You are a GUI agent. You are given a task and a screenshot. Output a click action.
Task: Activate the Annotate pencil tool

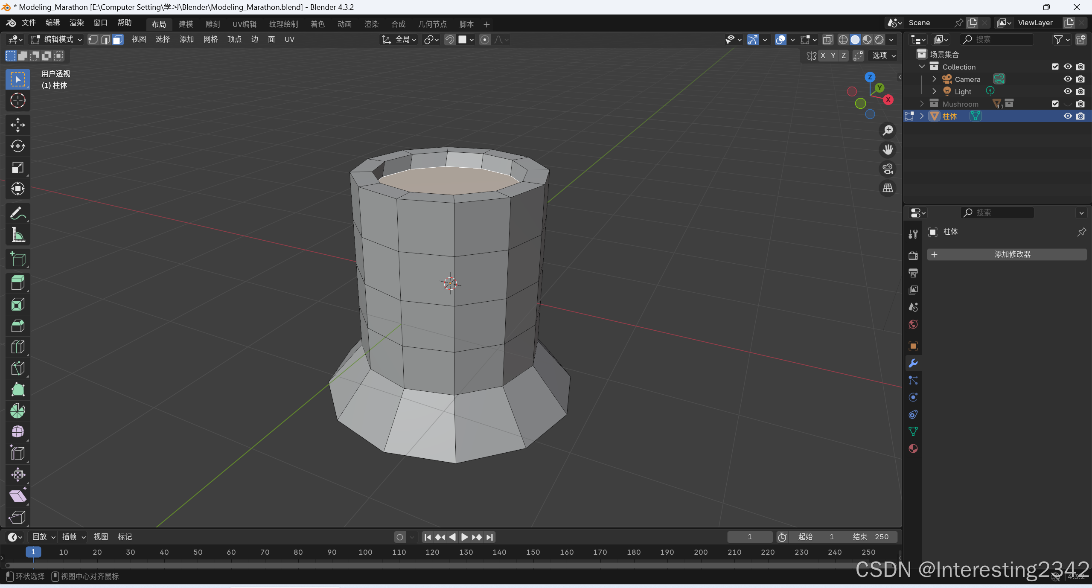[x=17, y=213]
